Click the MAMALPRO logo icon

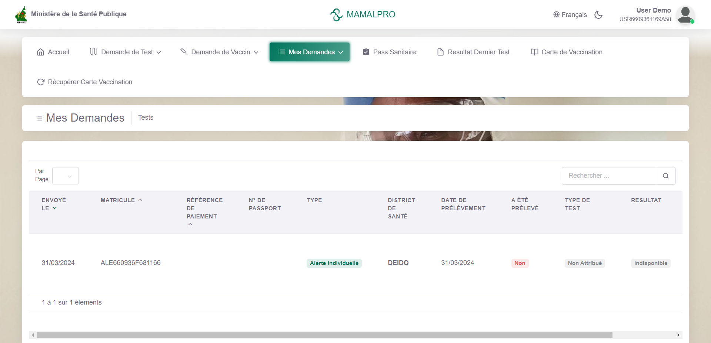point(337,15)
